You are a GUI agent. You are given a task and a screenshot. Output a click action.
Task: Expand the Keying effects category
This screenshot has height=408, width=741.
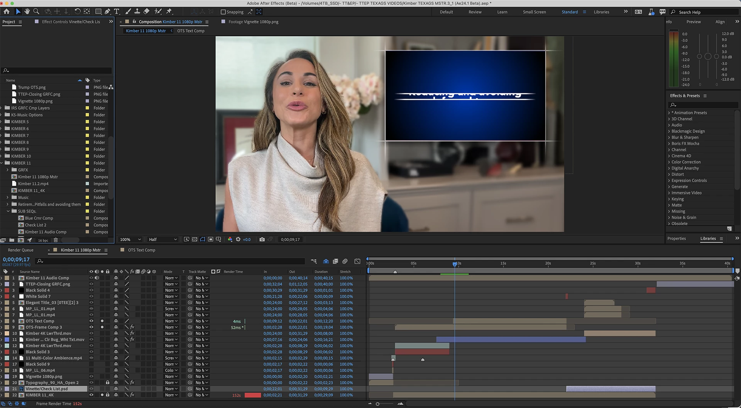(x=669, y=199)
